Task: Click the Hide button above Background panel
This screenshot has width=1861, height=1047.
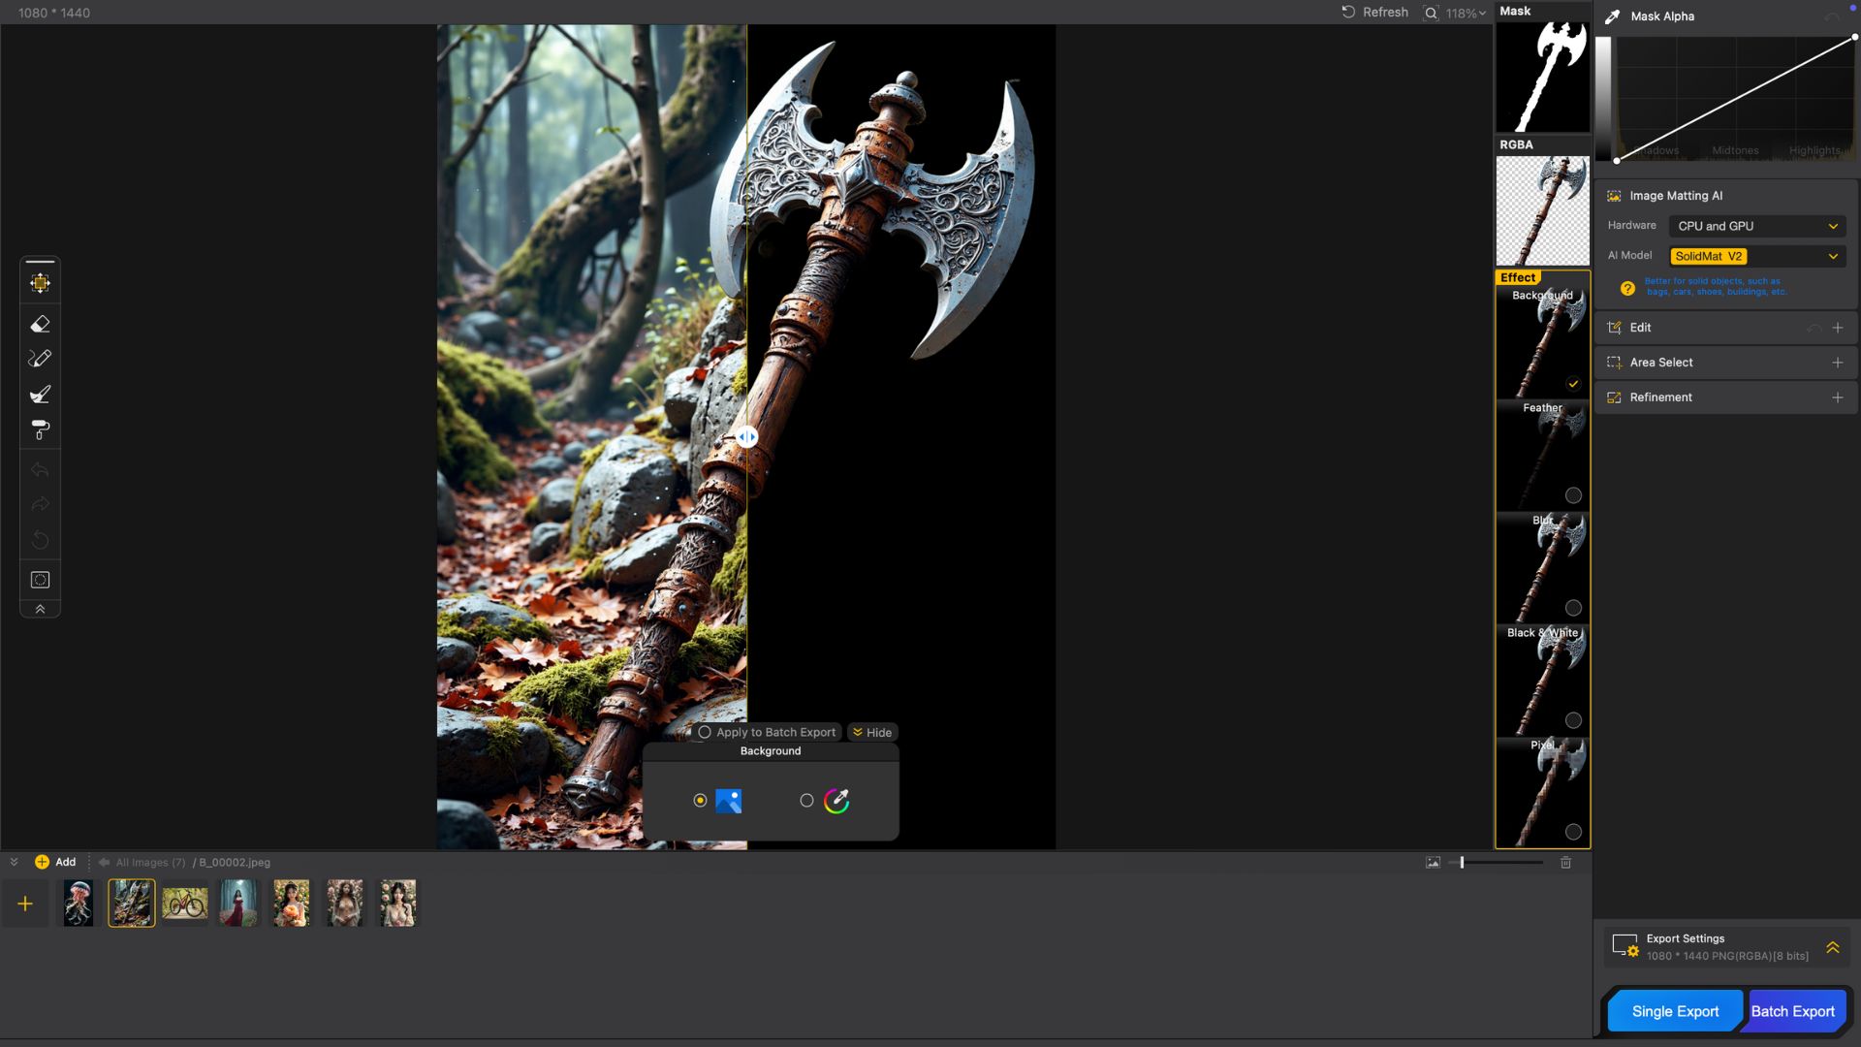Action: tap(872, 733)
